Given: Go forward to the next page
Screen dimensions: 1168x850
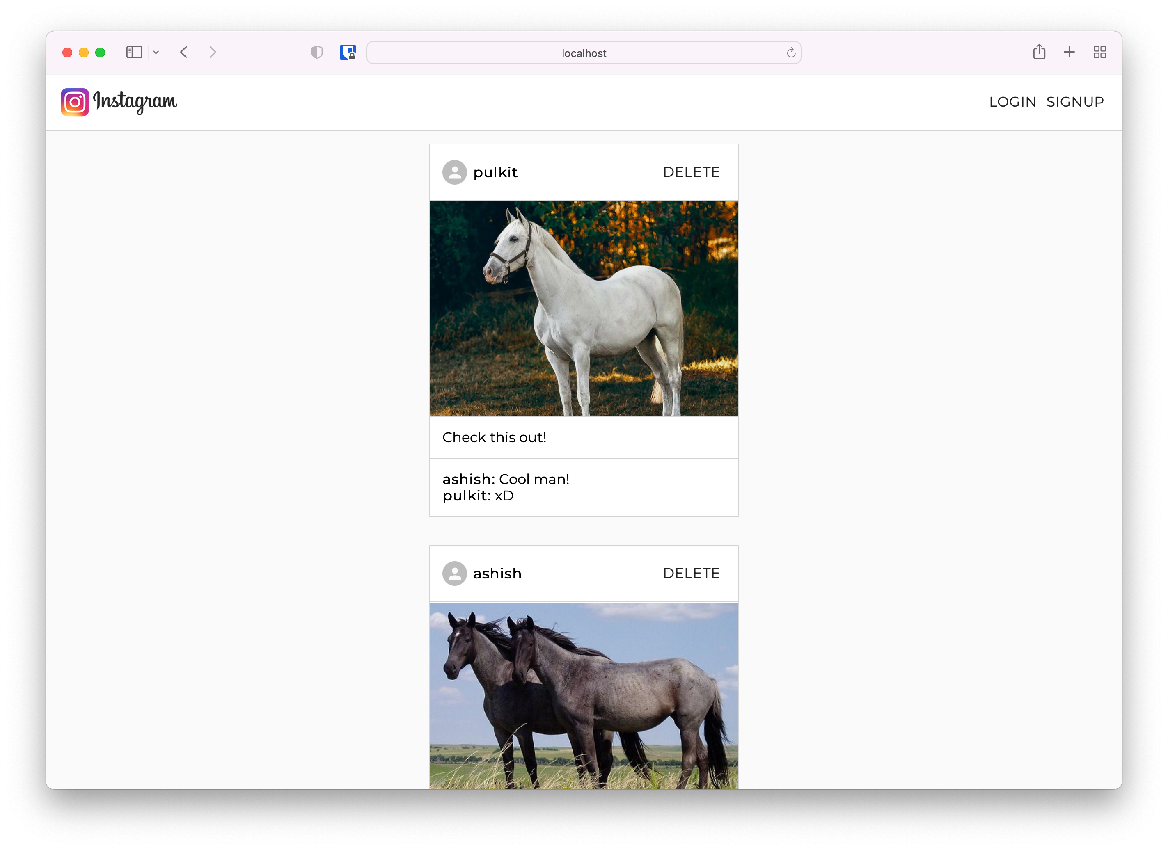Looking at the screenshot, I should click(x=212, y=53).
